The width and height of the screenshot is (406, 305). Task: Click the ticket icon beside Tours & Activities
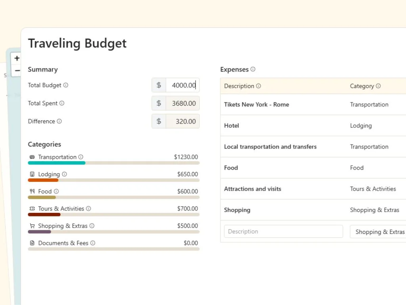32,208
